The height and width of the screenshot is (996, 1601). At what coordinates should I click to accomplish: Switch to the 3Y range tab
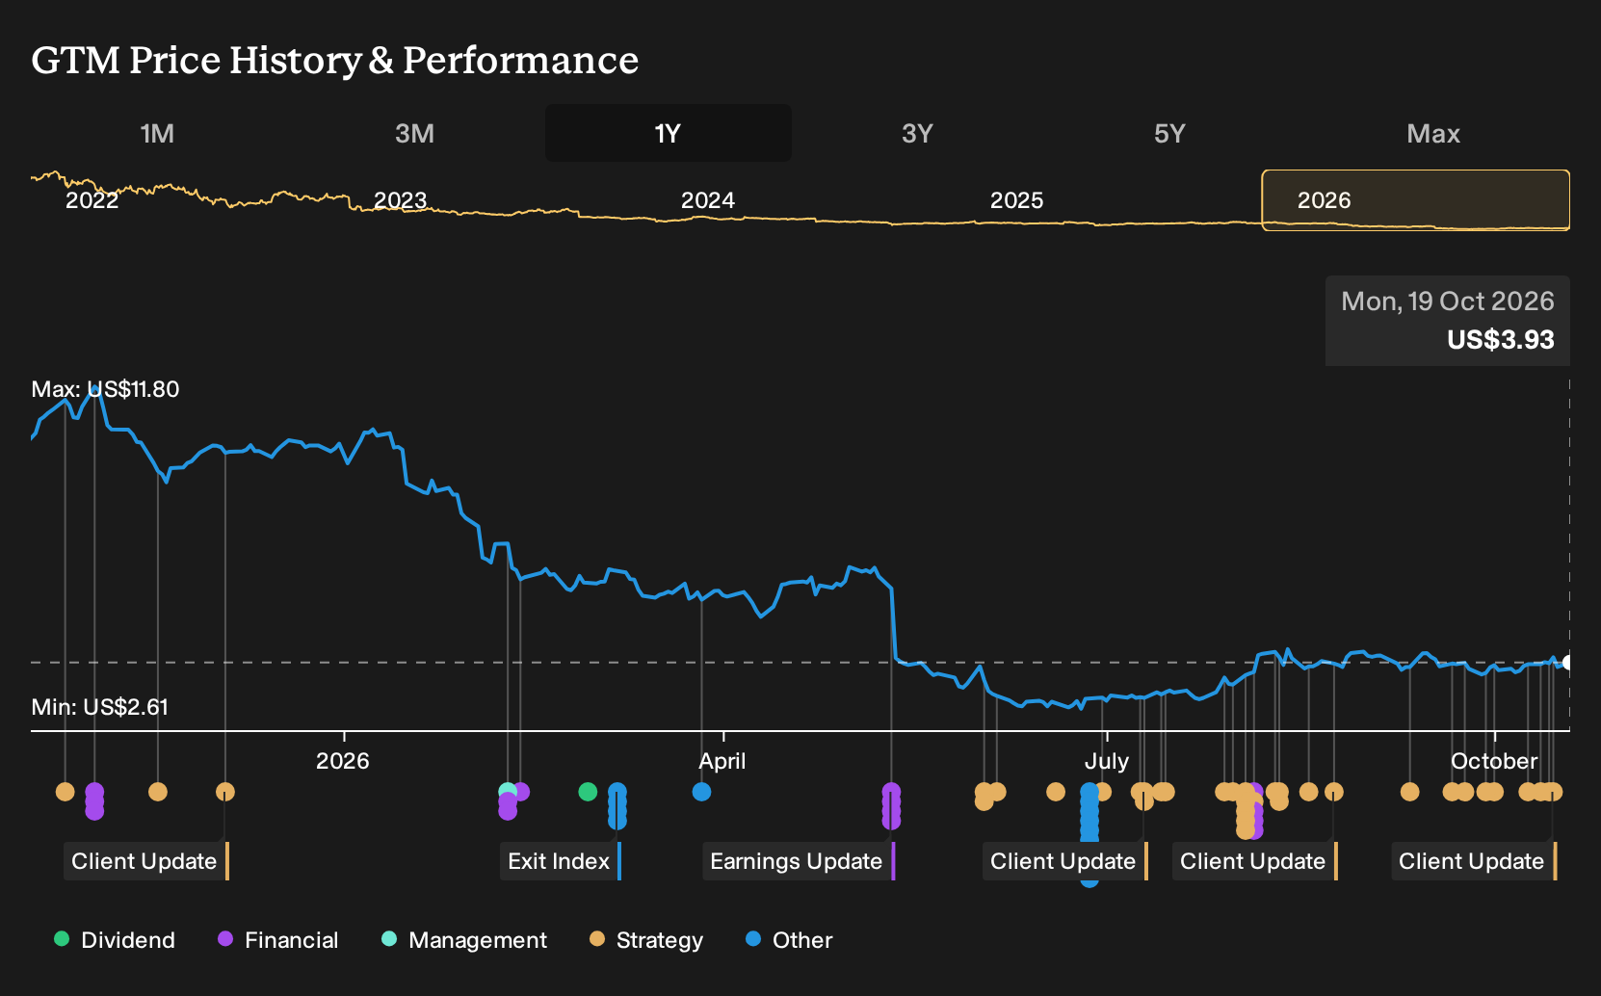point(917,133)
